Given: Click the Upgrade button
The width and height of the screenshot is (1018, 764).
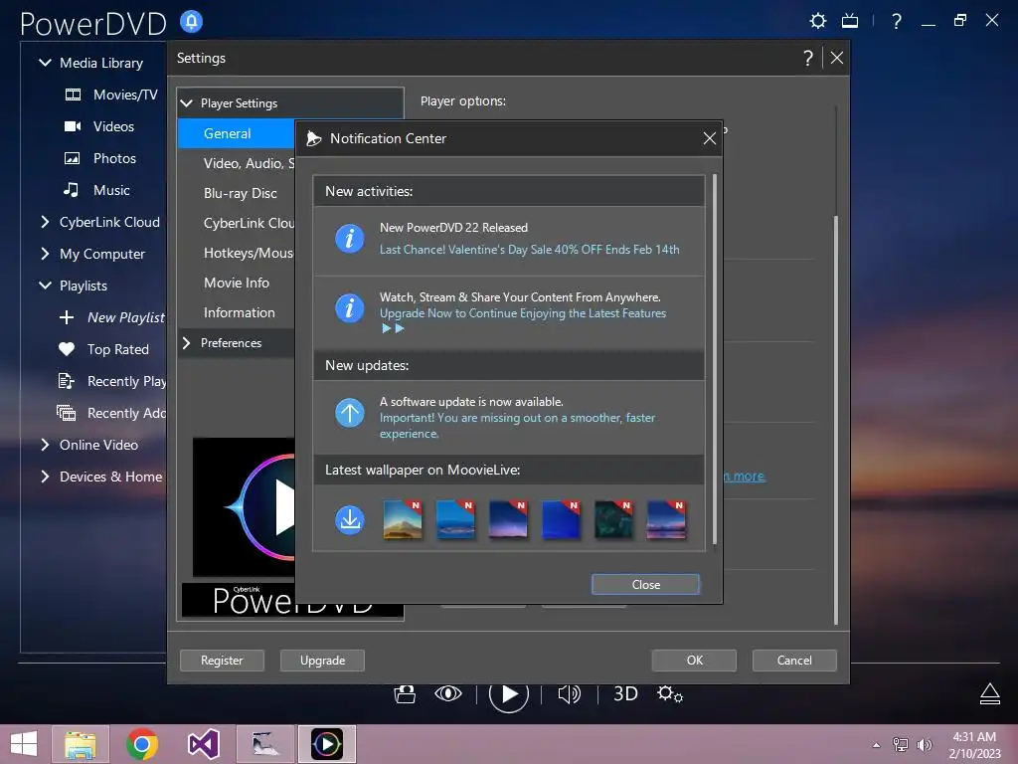Looking at the screenshot, I should 322,661.
